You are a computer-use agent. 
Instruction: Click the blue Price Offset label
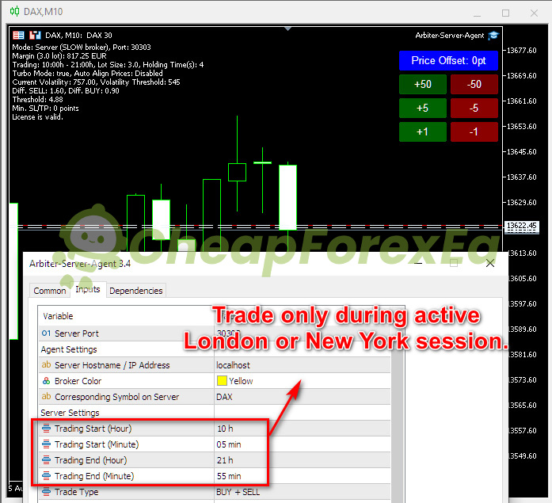pos(448,60)
